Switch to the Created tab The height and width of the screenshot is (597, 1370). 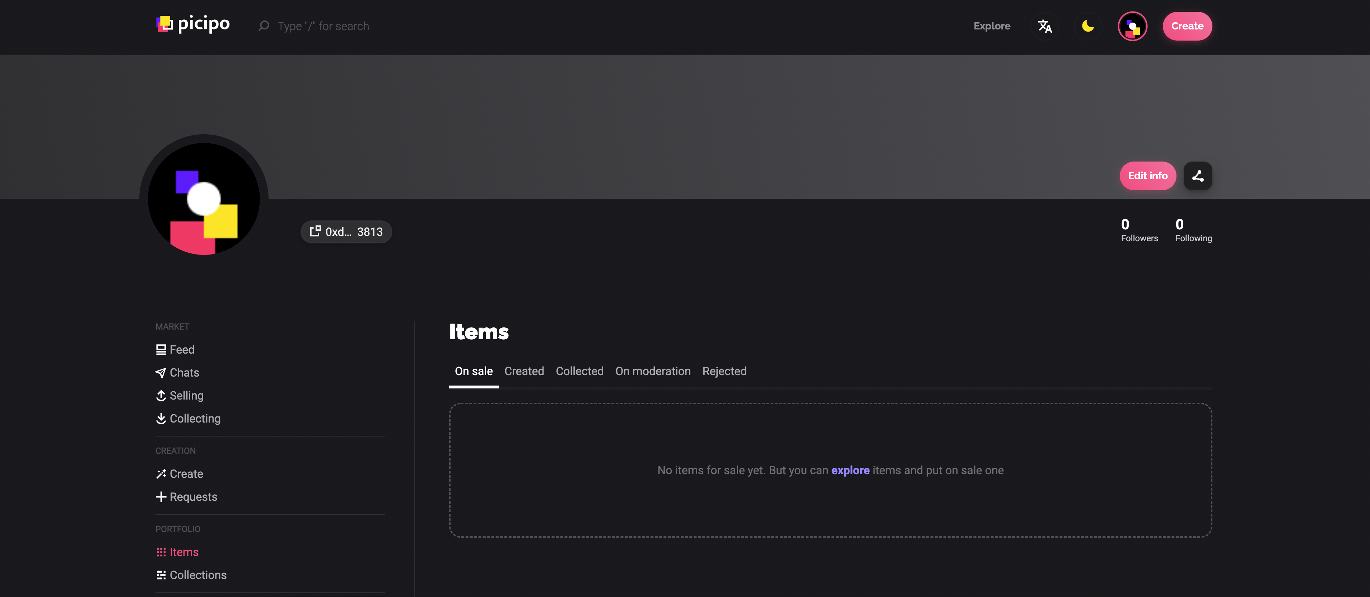pos(524,371)
